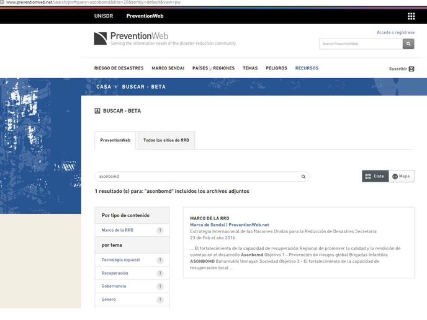The height and width of the screenshot is (320, 427).
Task: Click the browser address bar URL
Action: click(x=93, y=2)
